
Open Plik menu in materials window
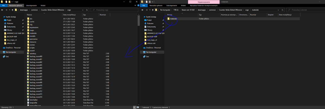144,5
